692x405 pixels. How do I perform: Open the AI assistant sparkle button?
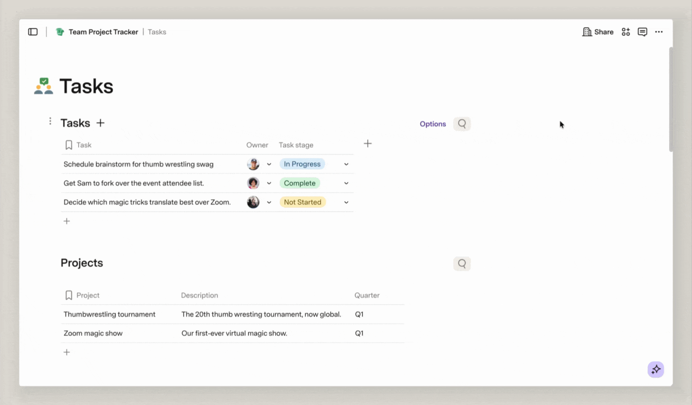[x=656, y=369]
